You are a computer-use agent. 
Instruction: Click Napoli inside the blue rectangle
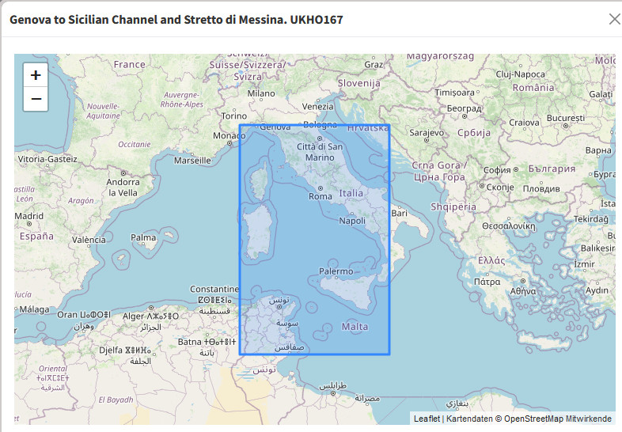click(x=352, y=221)
